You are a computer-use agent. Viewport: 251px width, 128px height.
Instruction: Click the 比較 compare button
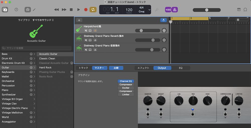coord(116,68)
